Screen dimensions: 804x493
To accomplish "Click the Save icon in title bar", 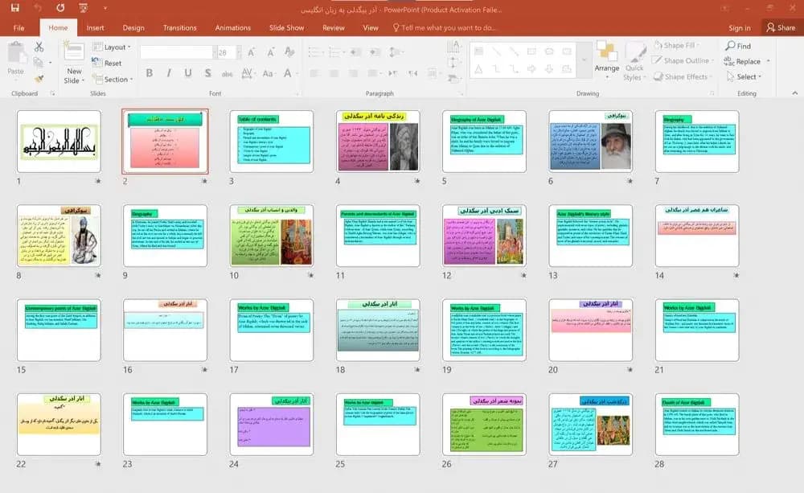I will [x=14, y=8].
